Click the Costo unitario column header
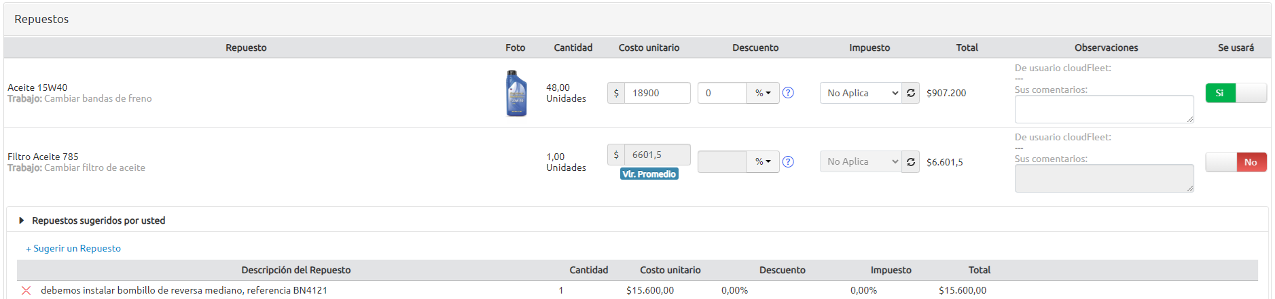Image resolution: width=1275 pixels, height=299 pixels. tap(649, 47)
